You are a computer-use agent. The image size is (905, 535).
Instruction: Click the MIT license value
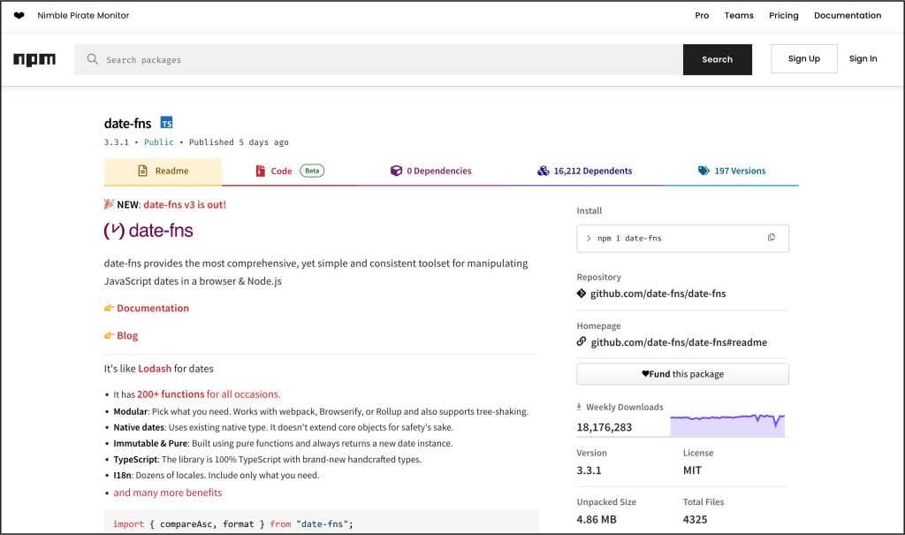[692, 470]
